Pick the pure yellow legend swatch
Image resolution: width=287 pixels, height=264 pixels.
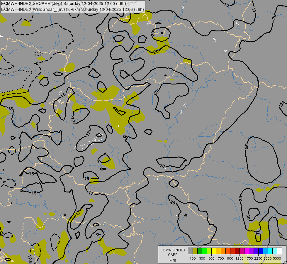click(214, 251)
